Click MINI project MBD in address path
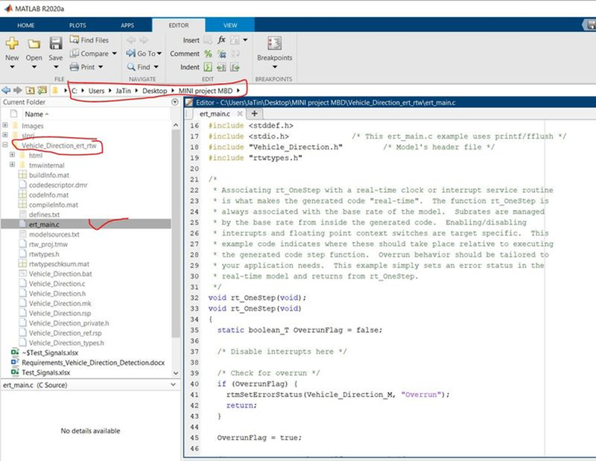 pos(206,91)
